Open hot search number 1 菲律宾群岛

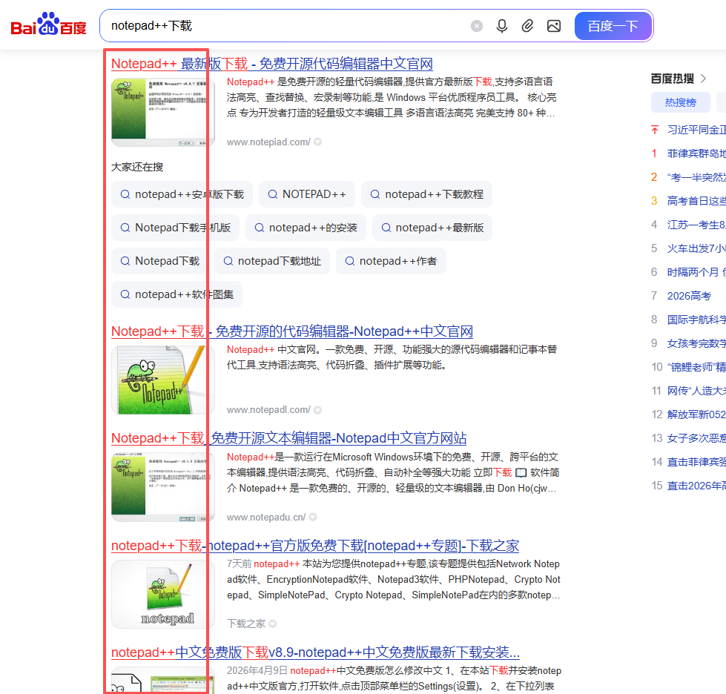tap(696, 153)
